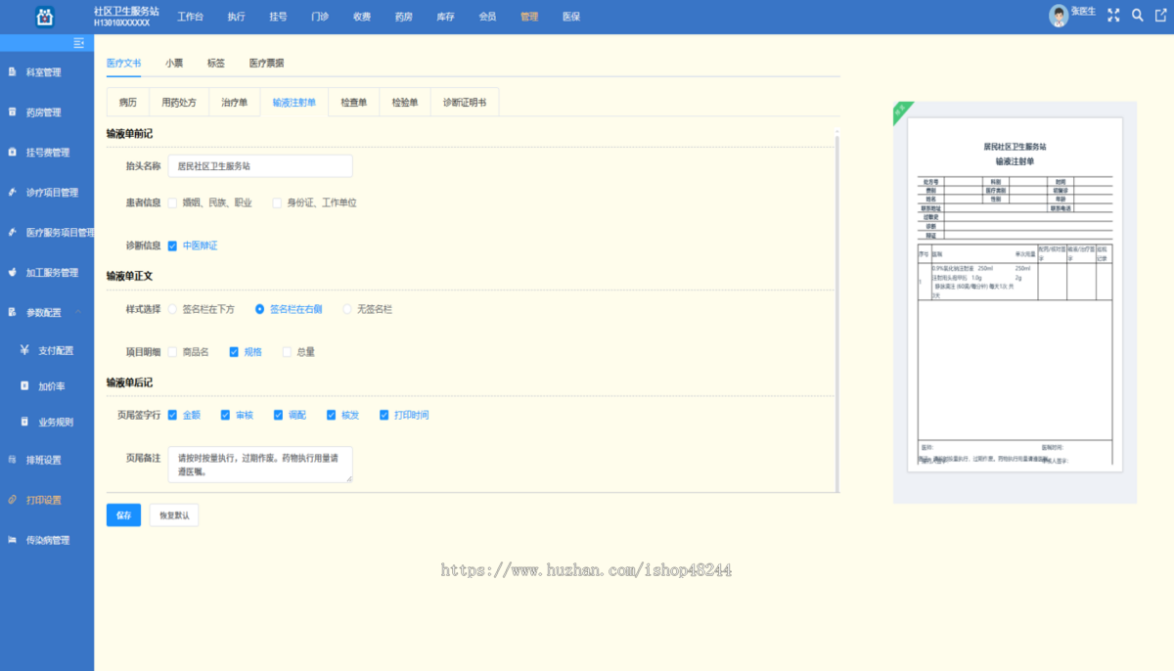The width and height of the screenshot is (1174, 671).
Task: Open the 管理 top menu
Action: tap(529, 17)
